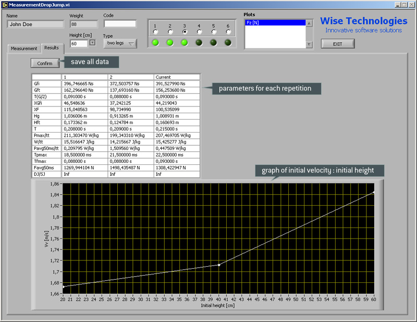The image size is (417, 322).
Task: Click the Plots list scroll up arrow
Action: pos(309,23)
